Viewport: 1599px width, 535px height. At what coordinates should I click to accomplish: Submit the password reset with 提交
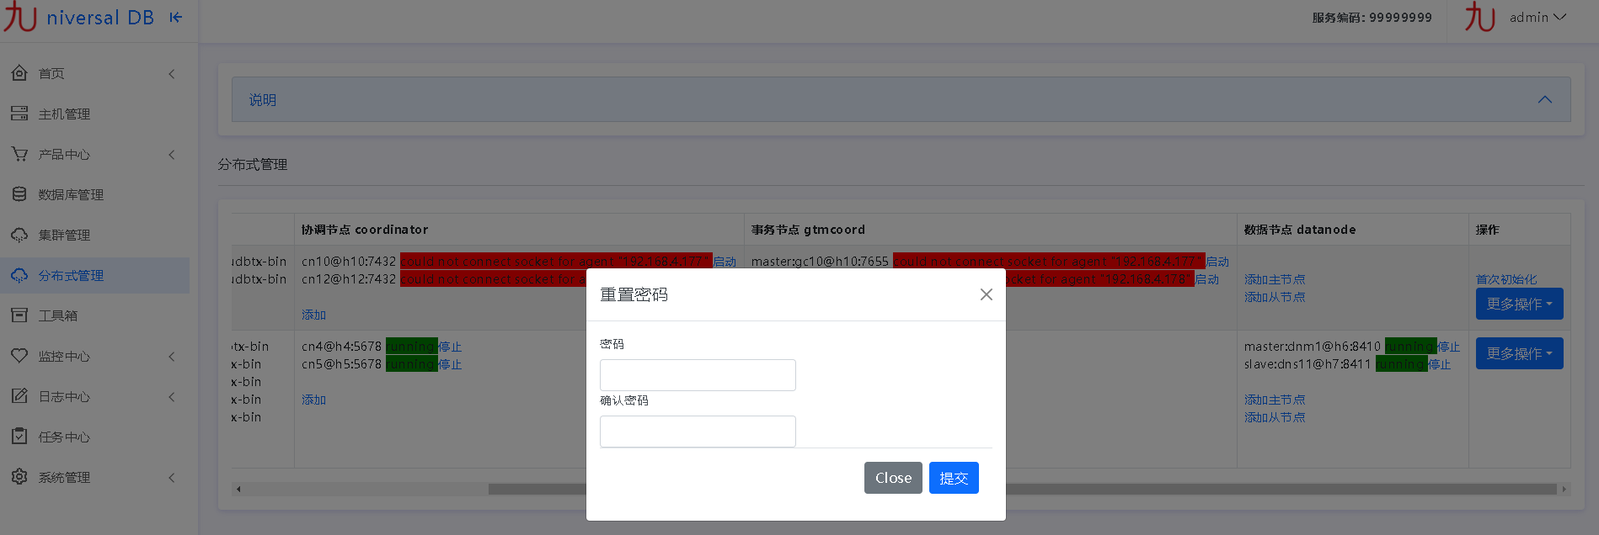(x=953, y=478)
